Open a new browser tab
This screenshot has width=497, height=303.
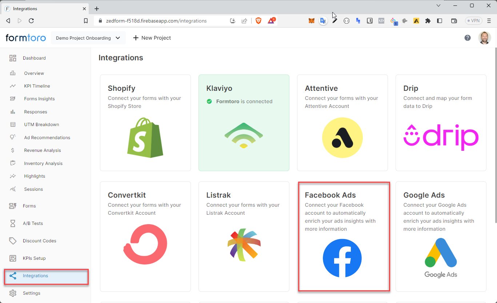coord(97,8)
